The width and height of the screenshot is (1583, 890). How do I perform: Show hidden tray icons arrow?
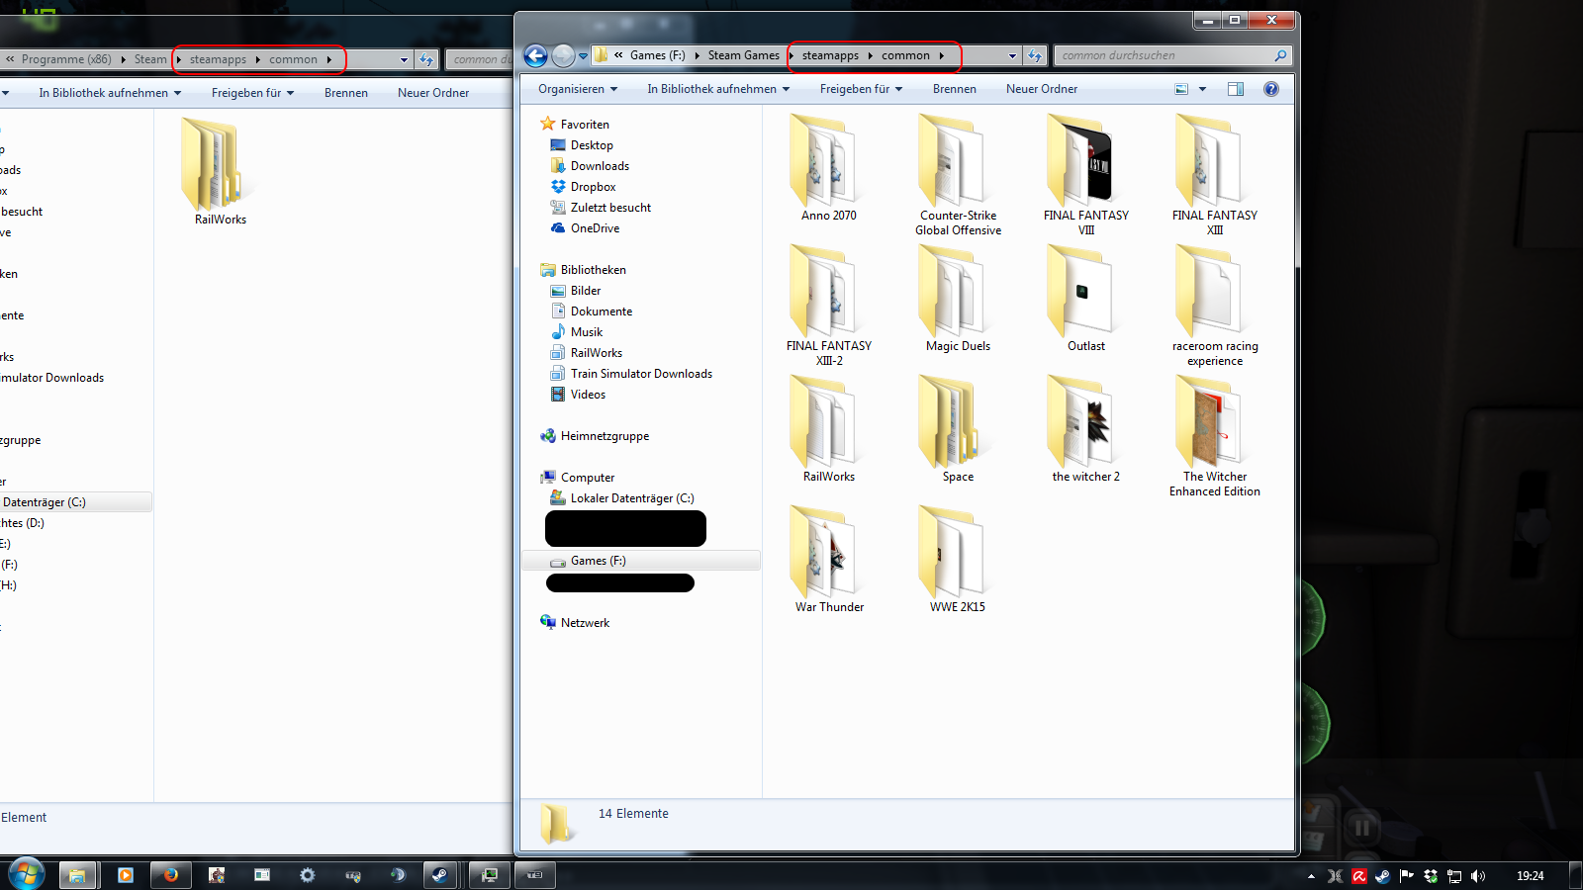[1312, 876]
